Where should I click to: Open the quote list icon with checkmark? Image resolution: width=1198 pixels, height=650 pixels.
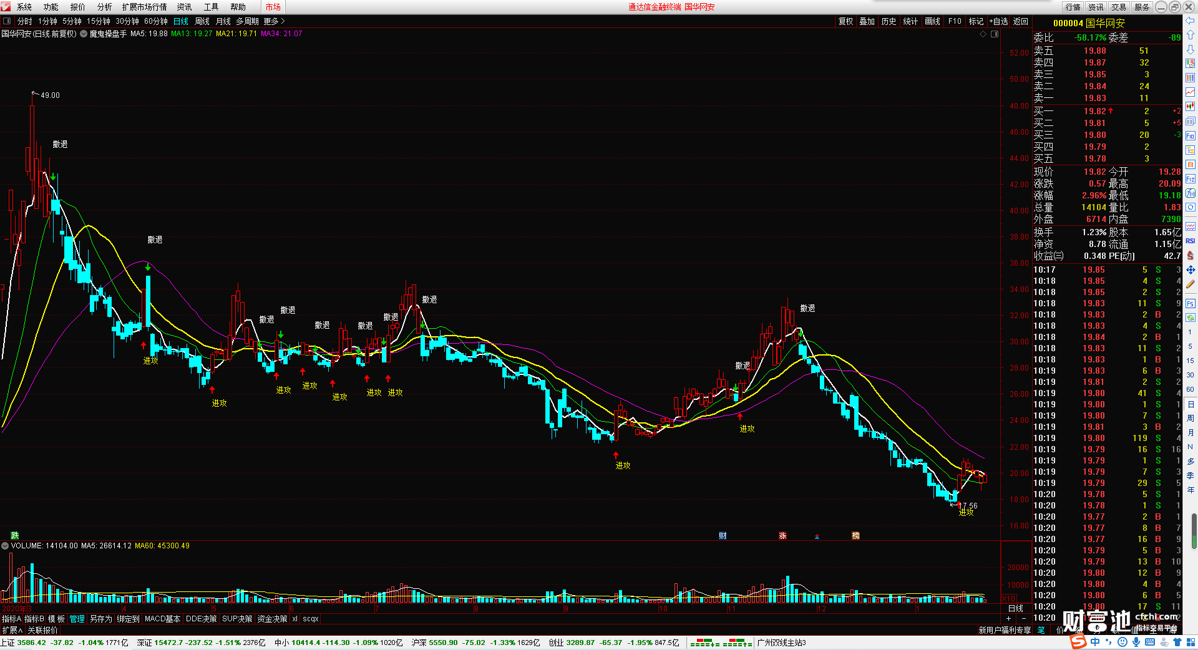click(x=1190, y=64)
